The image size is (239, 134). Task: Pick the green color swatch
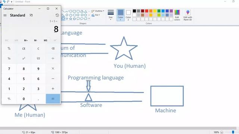pos(159,11)
